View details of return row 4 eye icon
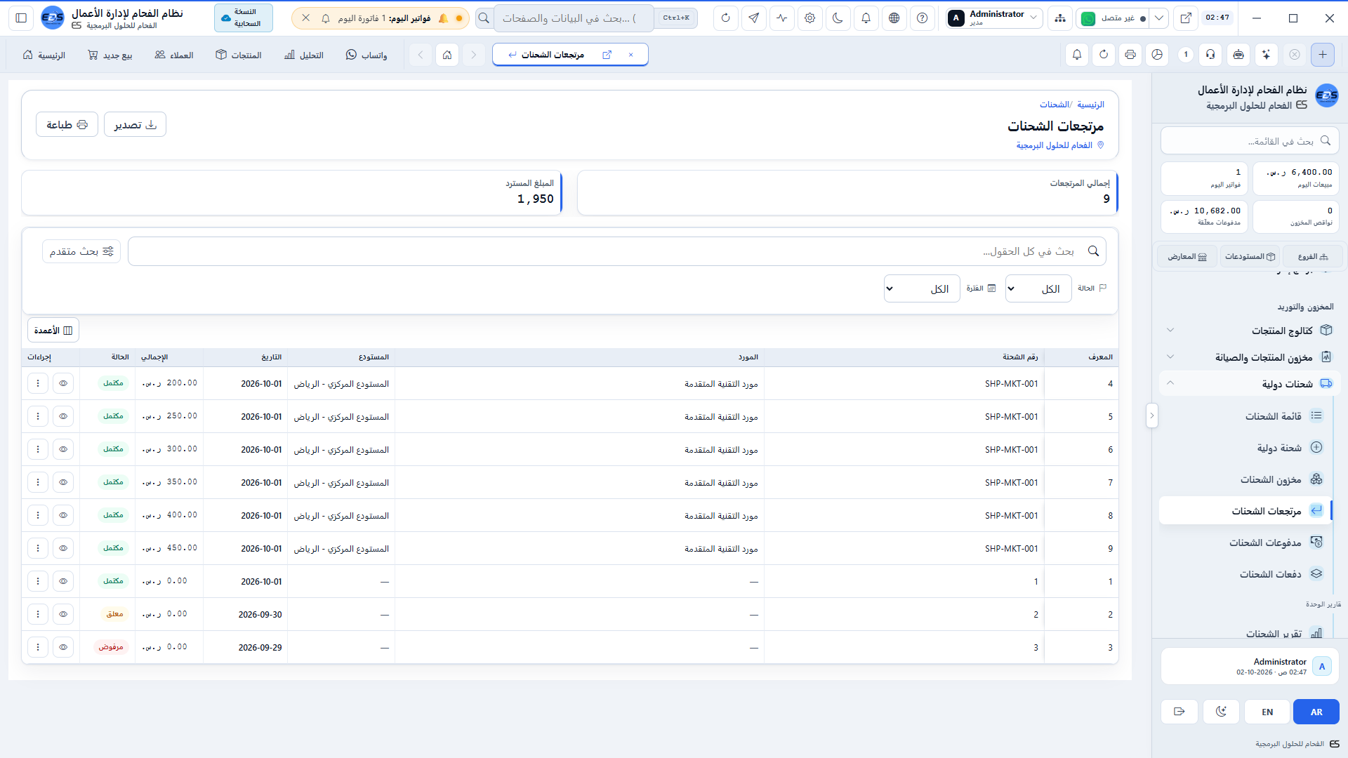1348x758 pixels. [63, 383]
